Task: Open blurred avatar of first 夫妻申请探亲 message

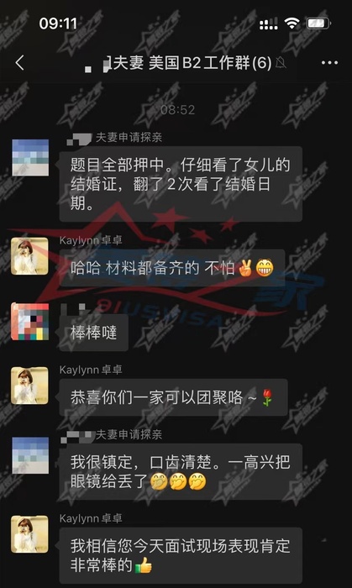Action: point(30,158)
